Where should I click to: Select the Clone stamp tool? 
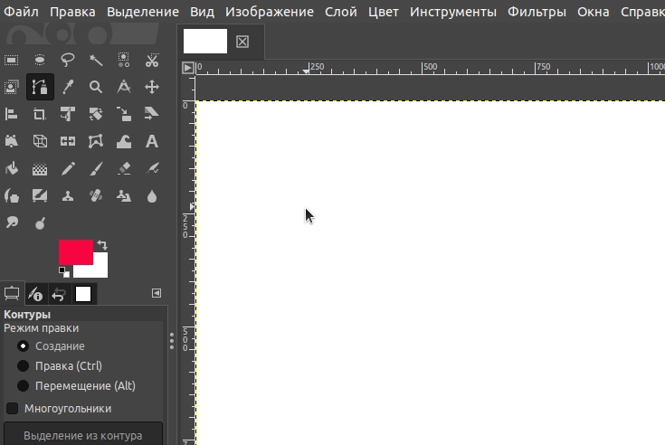(68, 196)
